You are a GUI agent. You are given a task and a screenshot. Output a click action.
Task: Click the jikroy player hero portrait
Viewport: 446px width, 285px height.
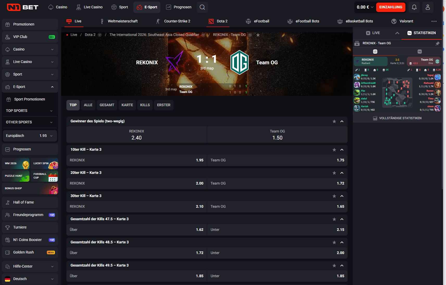(x=357, y=77)
